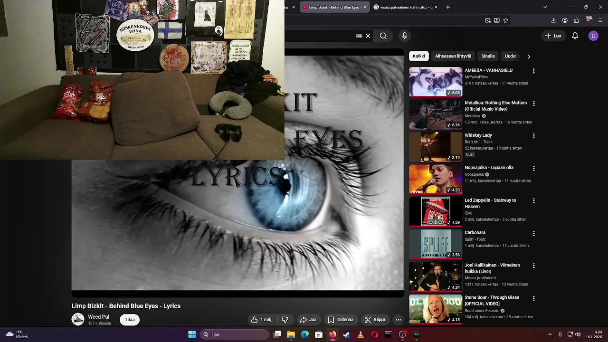Open the Firefox extensions puzzle icon
The height and width of the screenshot is (342, 608).
576,20
